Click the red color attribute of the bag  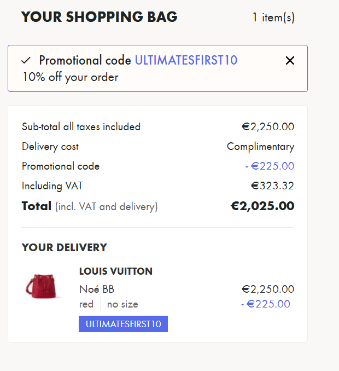(x=86, y=304)
